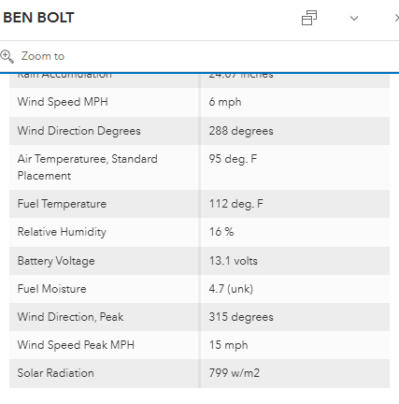Select the BEN BOLT popup title
399x404 pixels.
coord(38,18)
